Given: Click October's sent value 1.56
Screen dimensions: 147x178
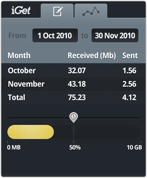Looking at the screenshot, I should [x=129, y=71].
